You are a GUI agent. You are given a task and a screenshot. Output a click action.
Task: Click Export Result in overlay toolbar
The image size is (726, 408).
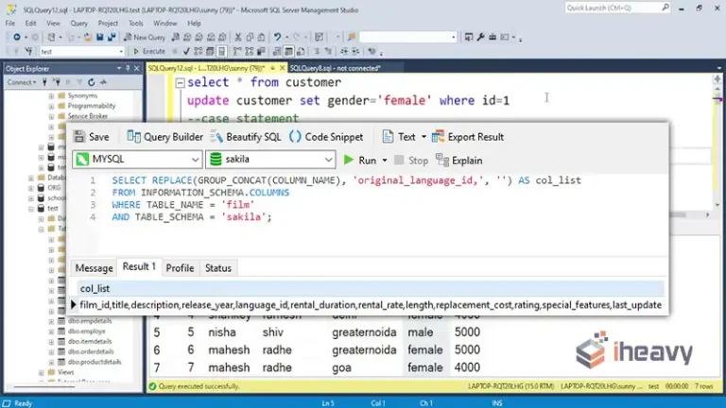click(x=468, y=137)
